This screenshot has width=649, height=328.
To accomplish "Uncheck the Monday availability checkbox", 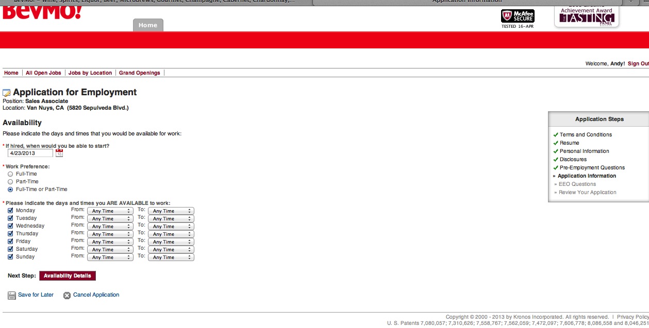I will [x=10, y=211].
